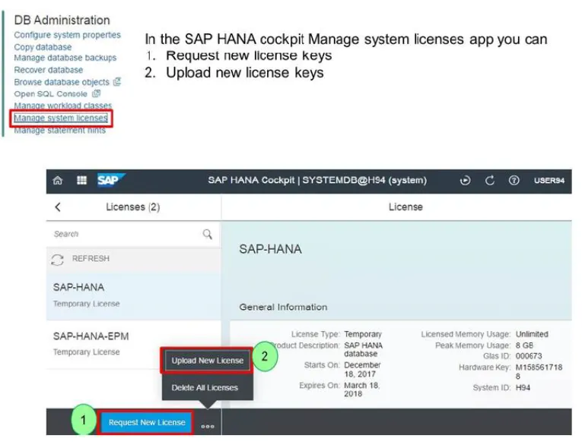582x448 pixels.
Task: Click the 'SAP HANA database' product description value
Action: pyautogui.click(x=363, y=349)
